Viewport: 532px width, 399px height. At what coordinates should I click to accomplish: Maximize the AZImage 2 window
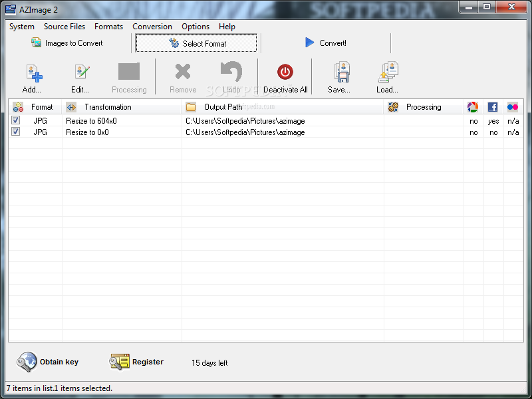pyautogui.click(x=487, y=7)
